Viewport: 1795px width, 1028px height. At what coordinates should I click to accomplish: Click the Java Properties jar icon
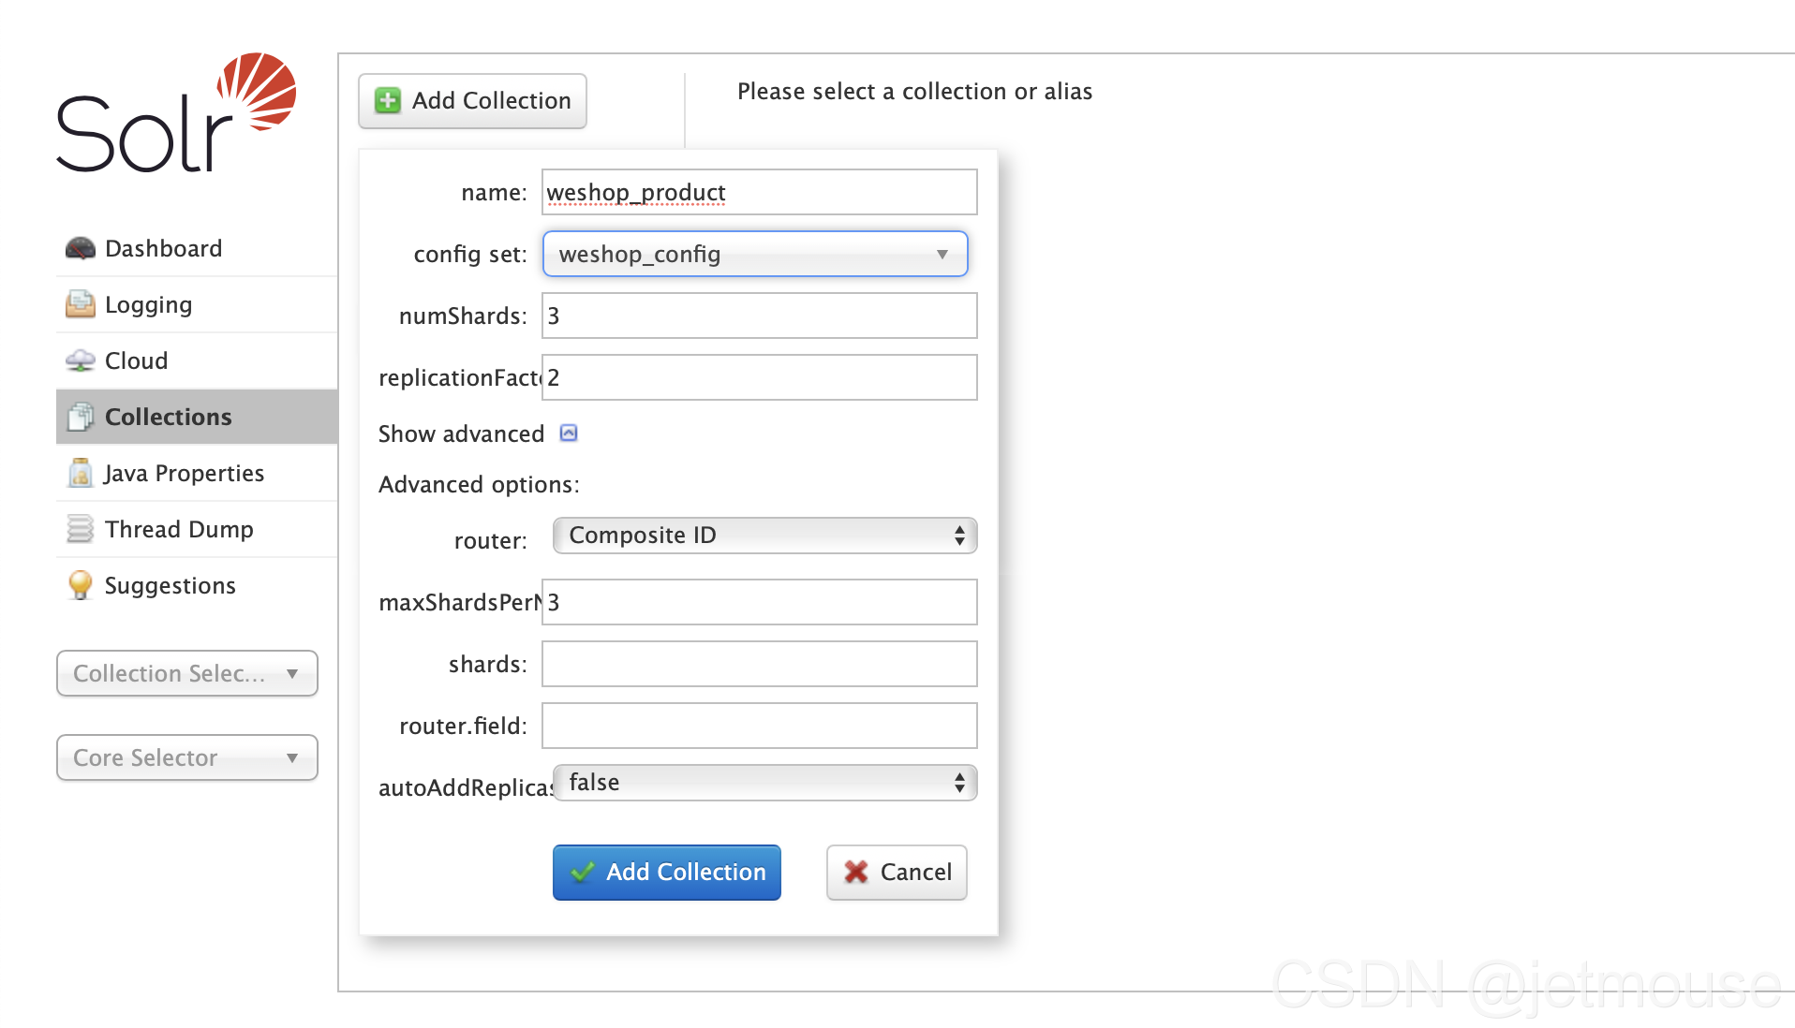(81, 473)
